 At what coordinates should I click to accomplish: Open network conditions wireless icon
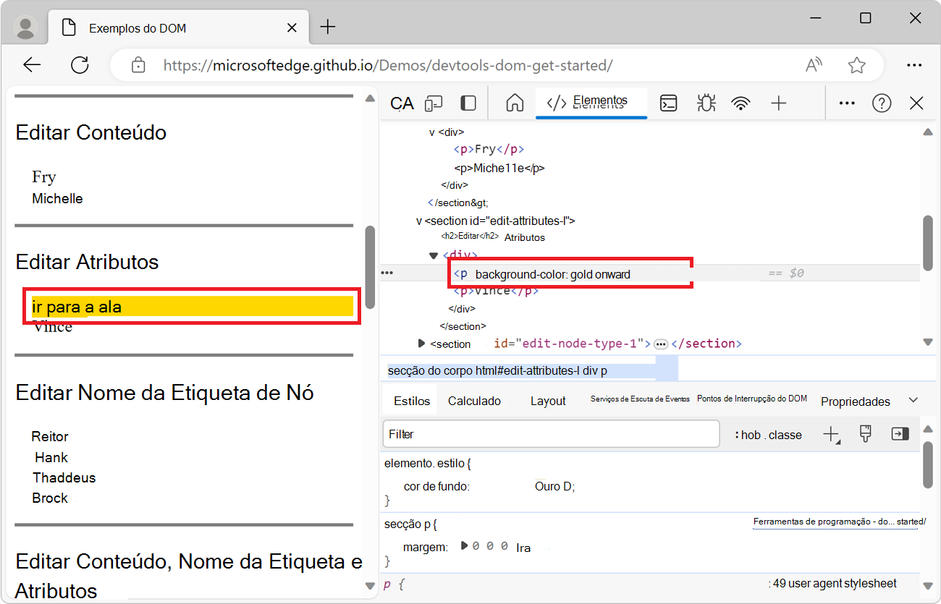click(741, 103)
